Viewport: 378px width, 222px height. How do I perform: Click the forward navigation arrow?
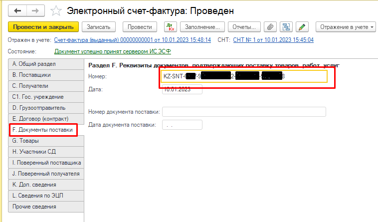coord(35,10)
